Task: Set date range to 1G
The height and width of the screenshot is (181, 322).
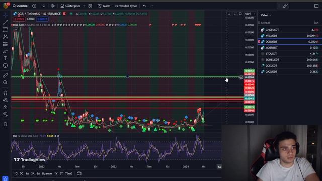Action: tap(16, 174)
